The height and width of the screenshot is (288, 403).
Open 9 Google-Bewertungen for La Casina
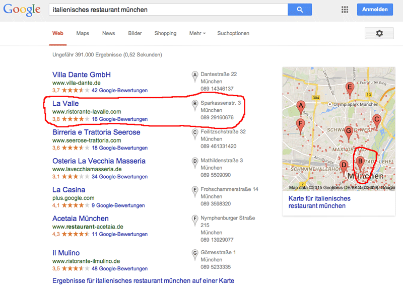[118, 205]
